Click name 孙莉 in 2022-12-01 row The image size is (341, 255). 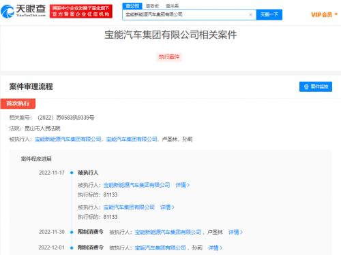pyautogui.click(x=197, y=248)
